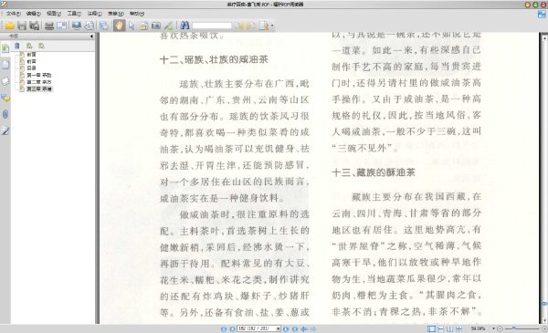
Task: Click zoom out minus button
Action: pyautogui.click(x=500, y=328)
